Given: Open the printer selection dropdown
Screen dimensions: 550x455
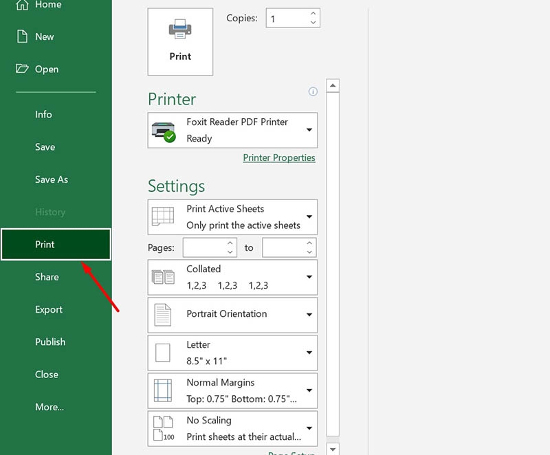Looking at the screenshot, I should click(309, 130).
